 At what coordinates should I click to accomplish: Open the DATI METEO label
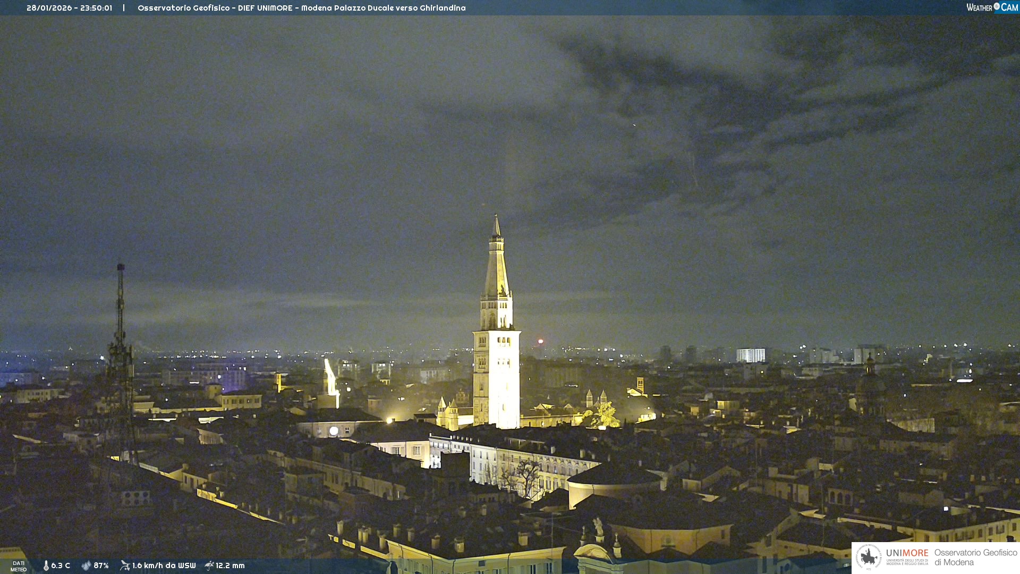coord(19,566)
